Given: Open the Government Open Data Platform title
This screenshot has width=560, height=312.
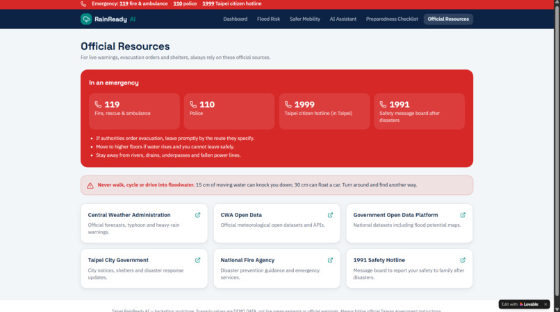Looking at the screenshot, I should click(395, 215).
